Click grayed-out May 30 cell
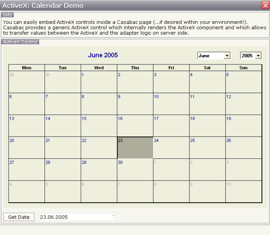270x235 pixels. 27,82
